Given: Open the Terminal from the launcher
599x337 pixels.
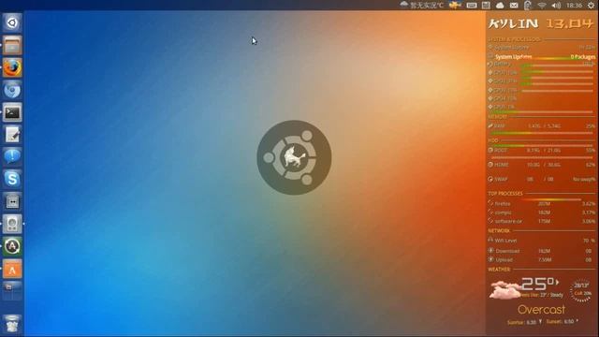Looking at the screenshot, I should coord(12,112).
